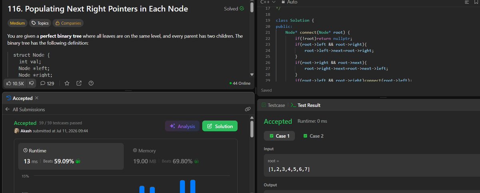Click the lock icon beside Auto
The width and height of the screenshot is (480, 193).
[284, 2]
